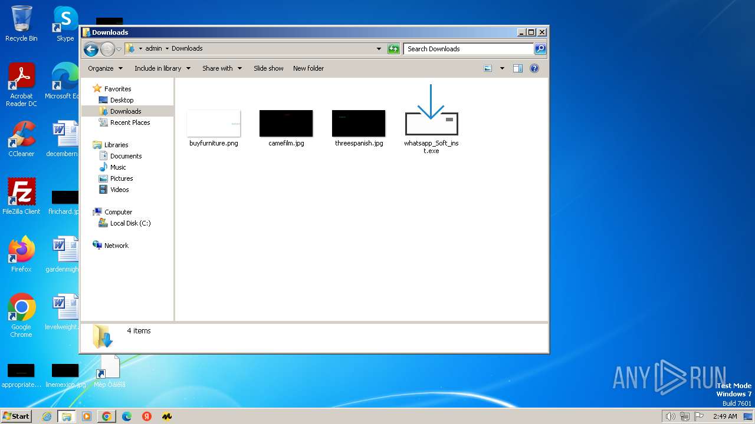This screenshot has width=755, height=424.
Task: Maximize the Downloads window
Action: pyautogui.click(x=531, y=32)
